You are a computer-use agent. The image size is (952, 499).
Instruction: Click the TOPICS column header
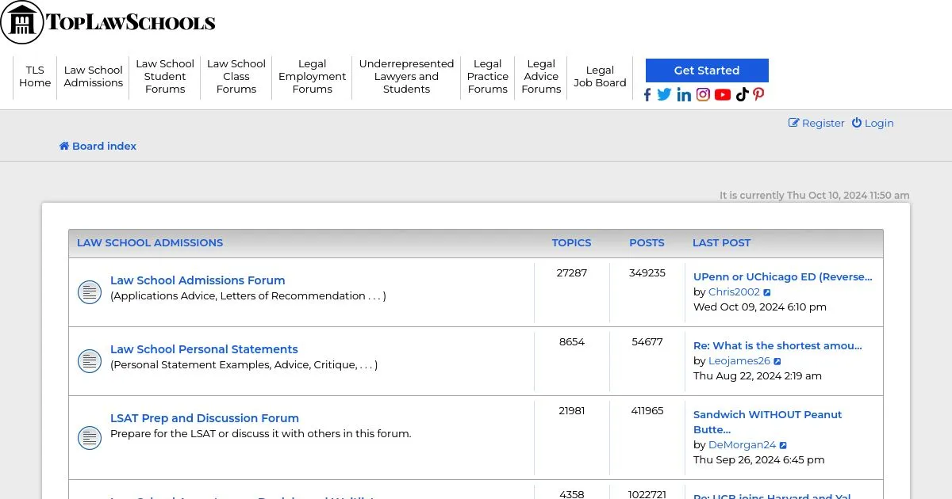point(572,243)
